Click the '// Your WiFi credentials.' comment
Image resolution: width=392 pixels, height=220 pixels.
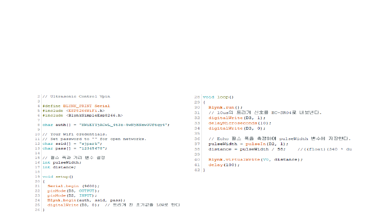coord(75,134)
